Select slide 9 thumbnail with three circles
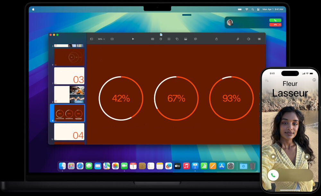Viewport: 321px width, 196px height. [x=69, y=113]
